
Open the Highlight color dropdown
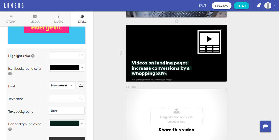(x=67, y=55)
